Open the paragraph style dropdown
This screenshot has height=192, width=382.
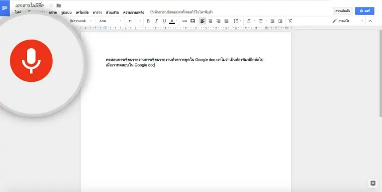pyautogui.click(x=81, y=21)
